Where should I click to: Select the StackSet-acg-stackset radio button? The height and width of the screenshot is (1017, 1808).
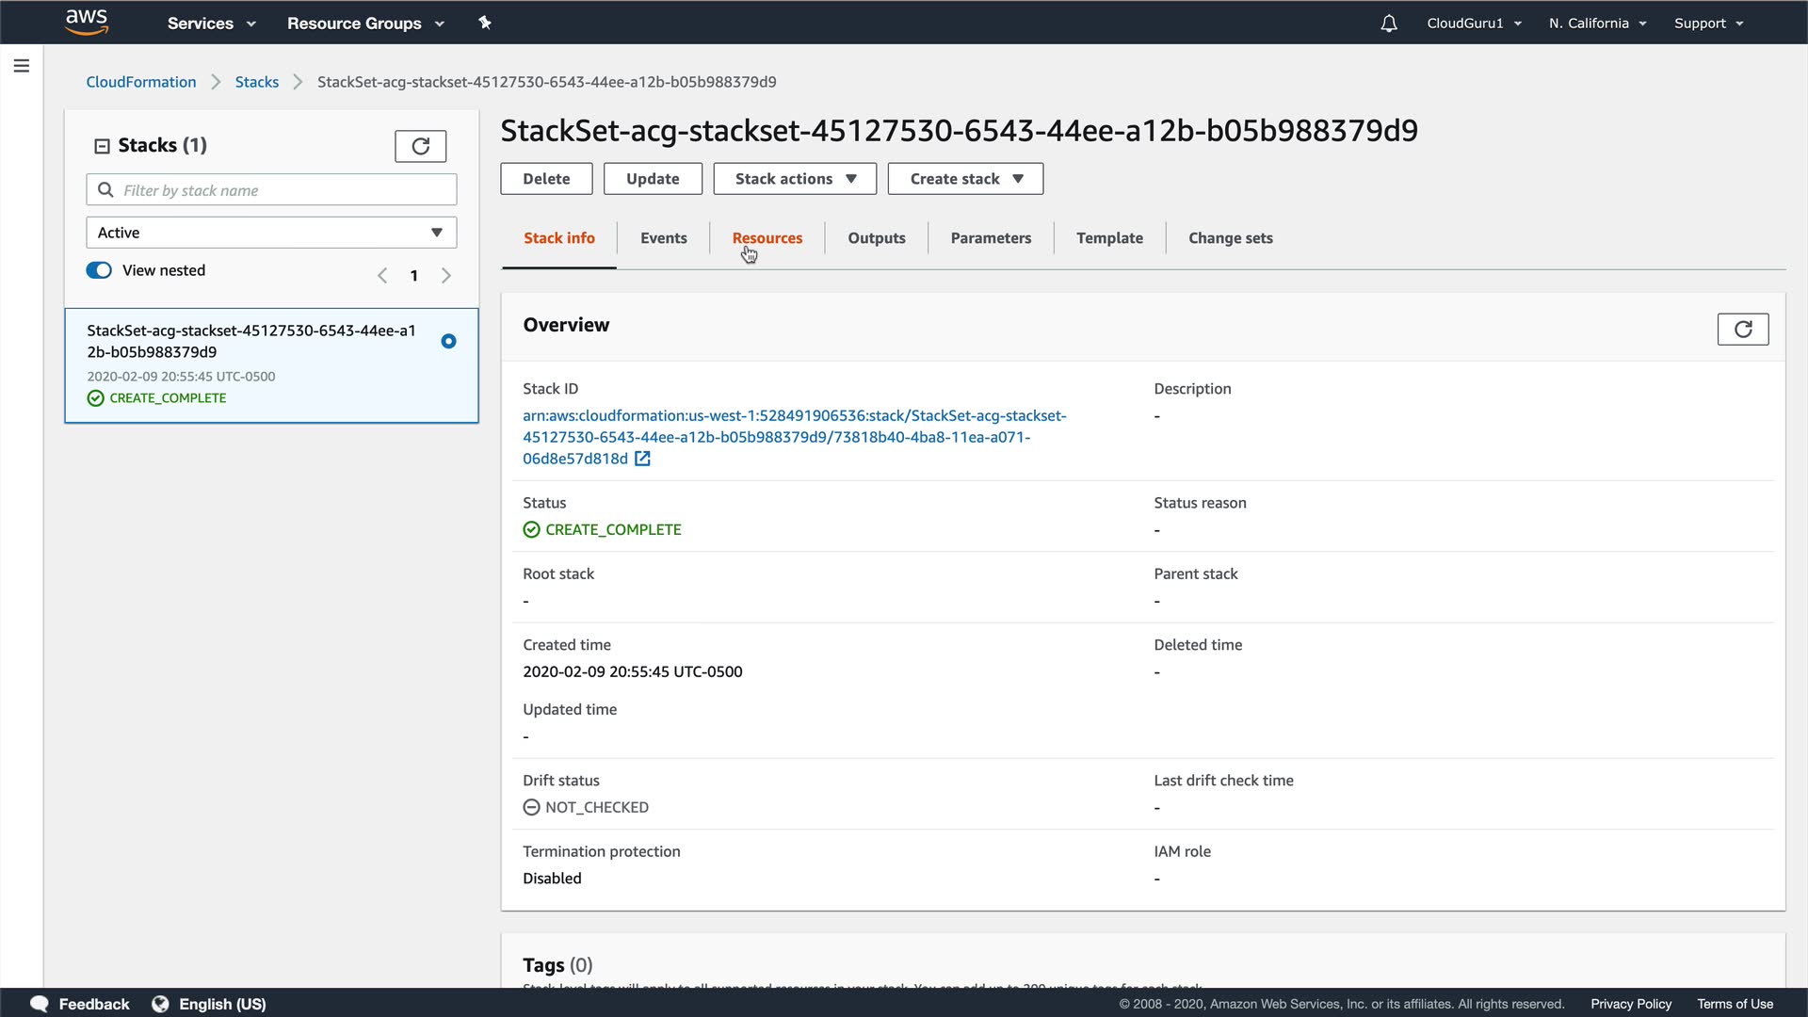(x=448, y=341)
